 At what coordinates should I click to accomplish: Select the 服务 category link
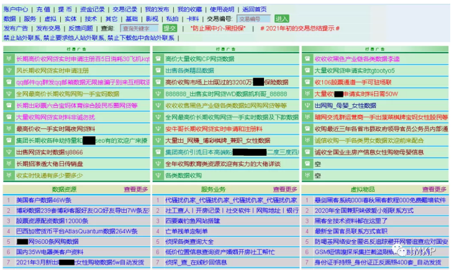(30, 19)
